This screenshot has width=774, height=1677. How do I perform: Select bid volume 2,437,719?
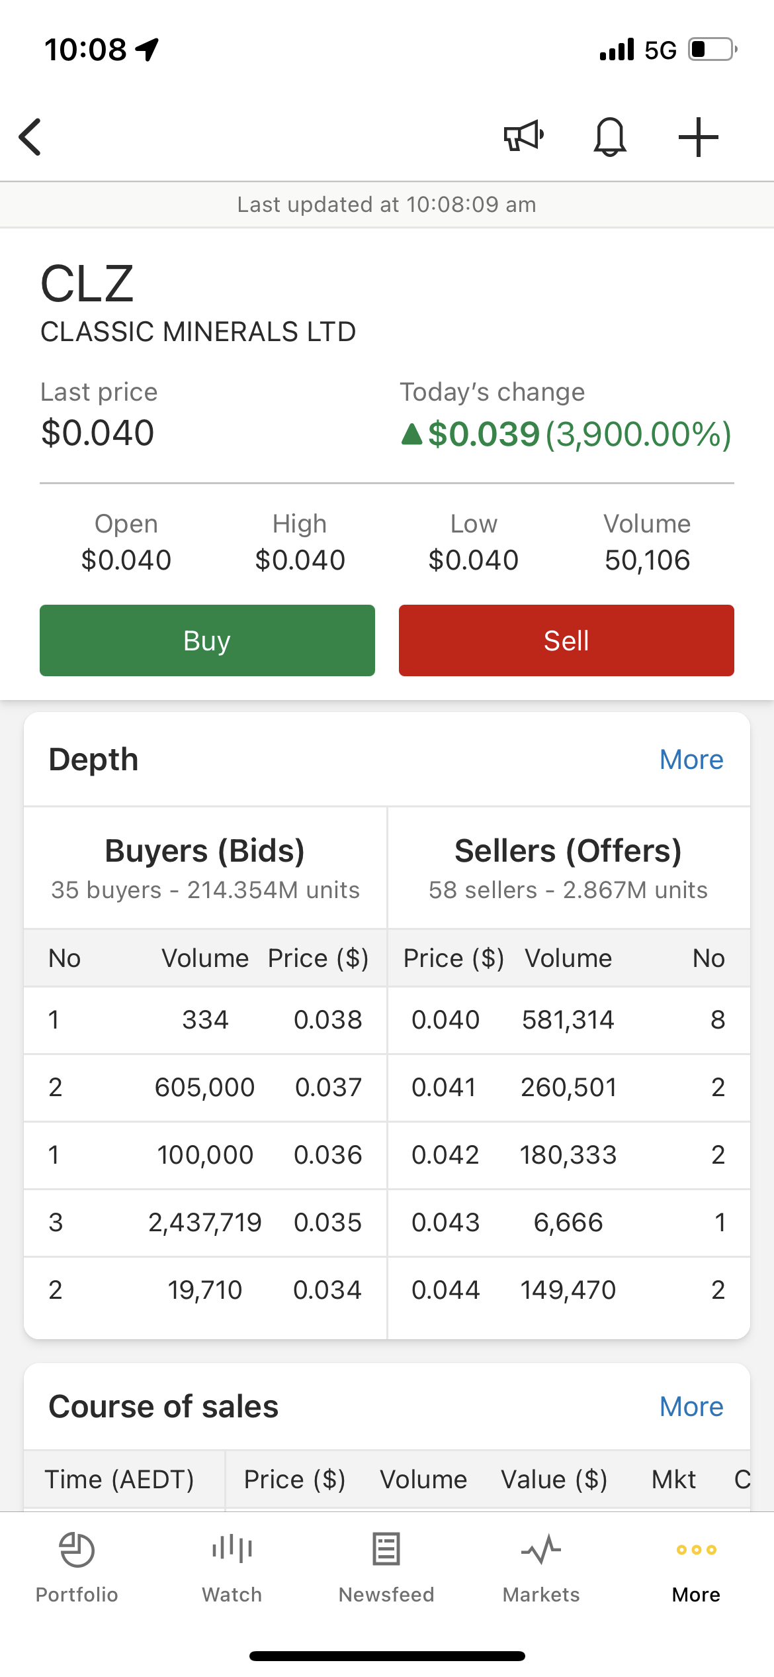(x=204, y=1223)
